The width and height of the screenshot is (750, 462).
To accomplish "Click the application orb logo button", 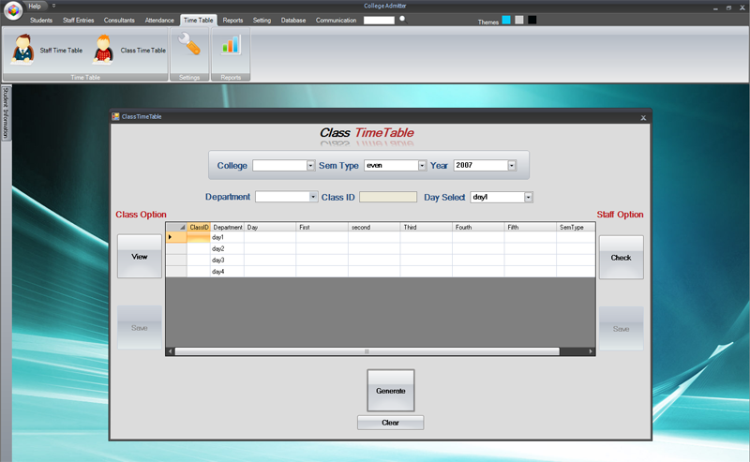I will 13,10.
